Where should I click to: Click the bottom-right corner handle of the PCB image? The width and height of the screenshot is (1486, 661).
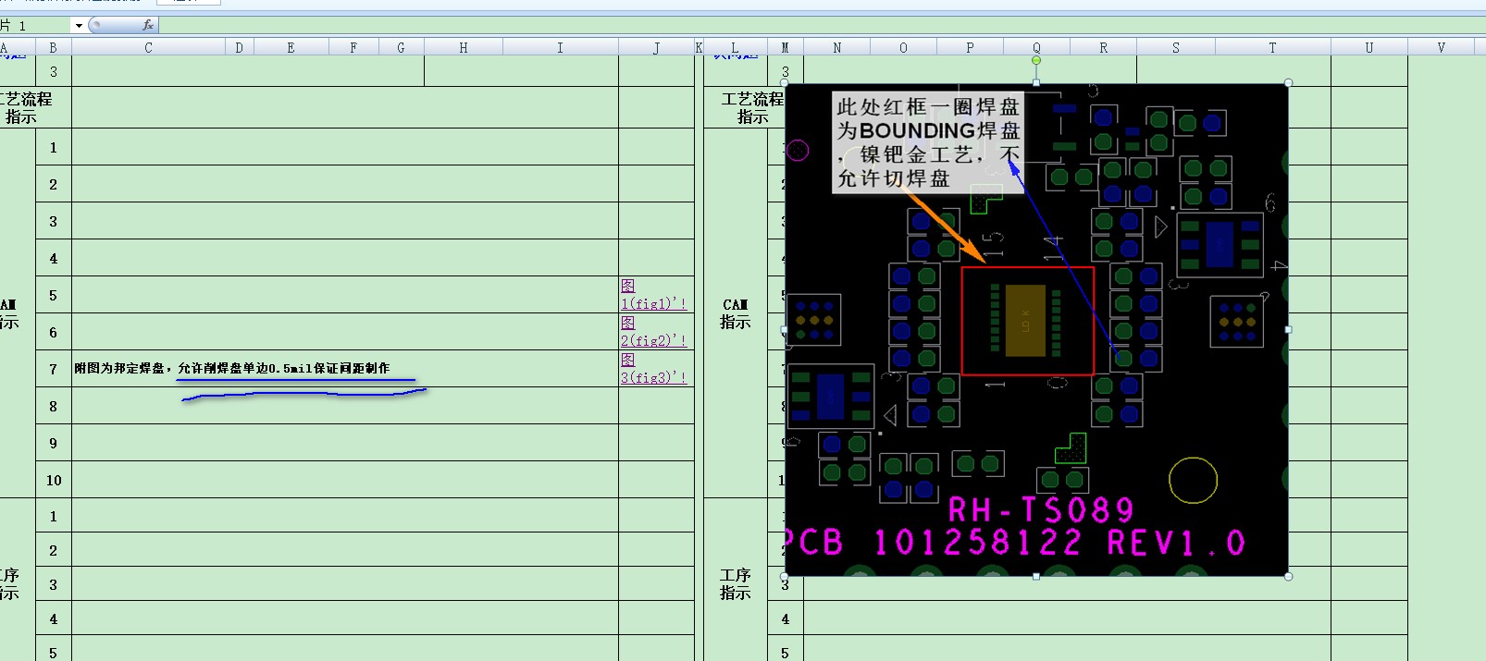tap(1288, 576)
